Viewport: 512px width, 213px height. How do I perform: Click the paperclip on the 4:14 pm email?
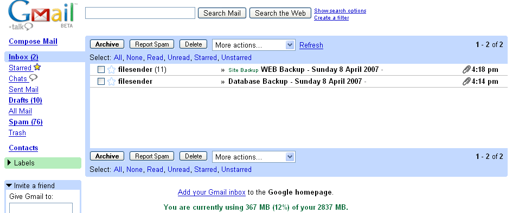[x=466, y=82]
